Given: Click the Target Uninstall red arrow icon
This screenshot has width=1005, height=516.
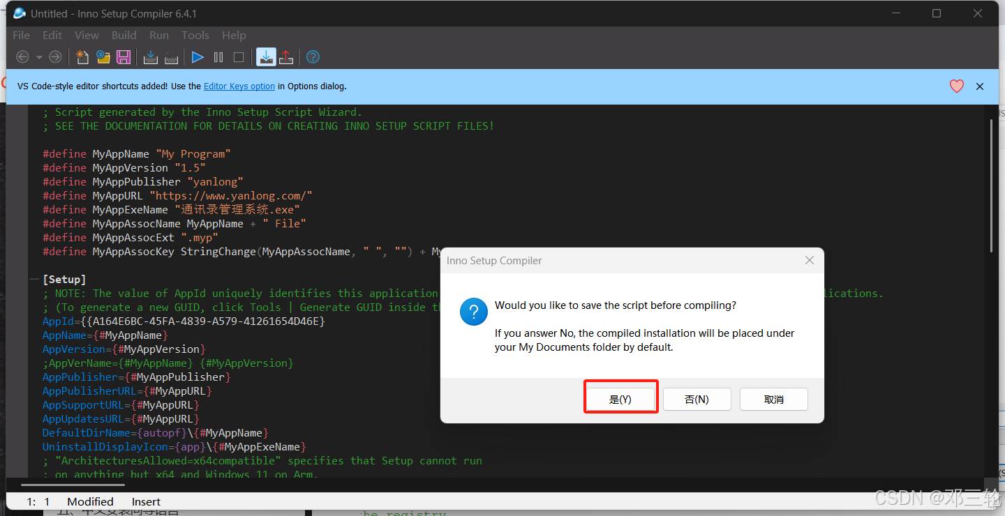Looking at the screenshot, I should pyautogui.click(x=286, y=57).
